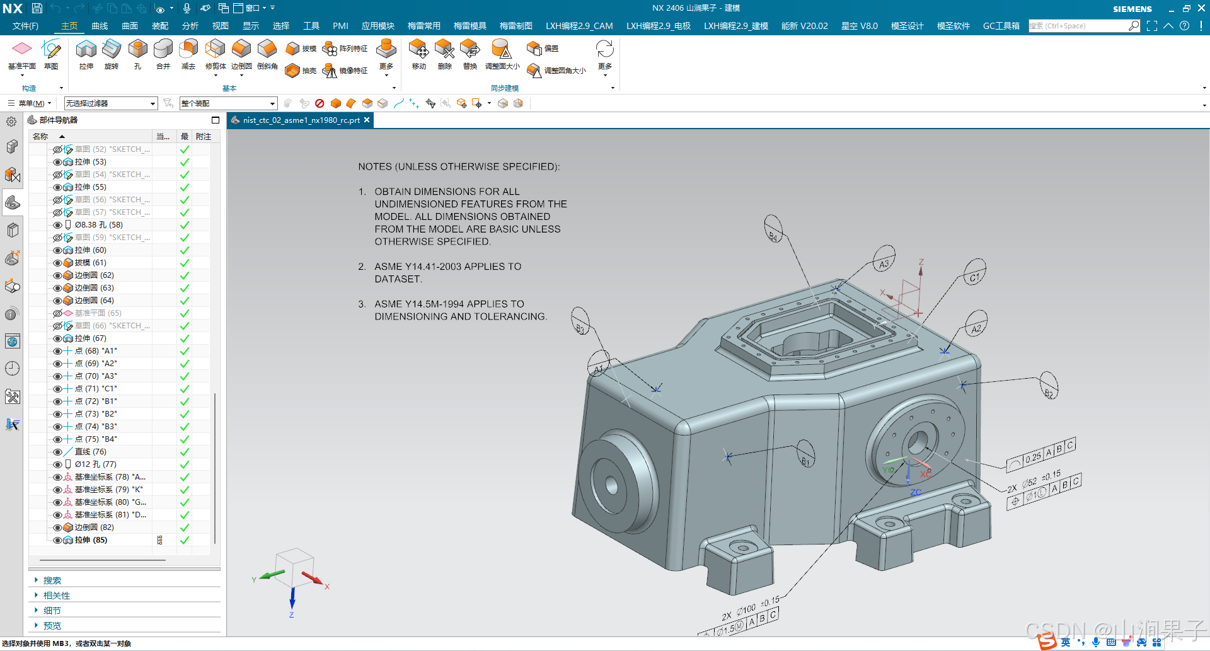The height and width of the screenshot is (651, 1210).
Task: Open the history clock icon in sidebar
Action: (x=12, y=369)
